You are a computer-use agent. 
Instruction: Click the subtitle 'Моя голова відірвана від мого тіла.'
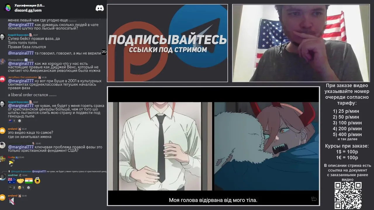point(213,200)
